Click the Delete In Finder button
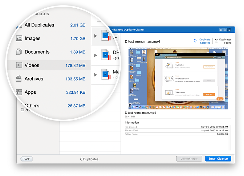244x176 pixels. 189,159
